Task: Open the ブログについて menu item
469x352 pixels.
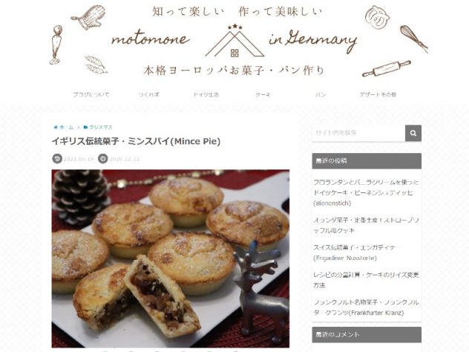Action: [91, 94]
